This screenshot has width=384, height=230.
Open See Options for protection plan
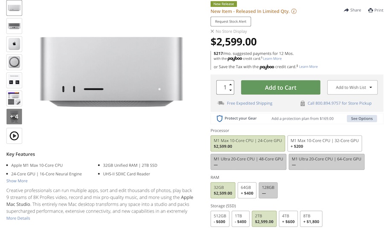pos(362,118)
